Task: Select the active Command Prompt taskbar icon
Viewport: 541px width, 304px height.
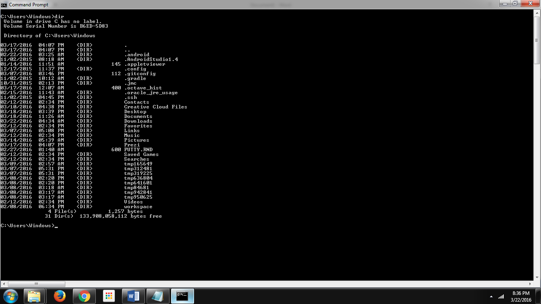Action: pos(182,296)
